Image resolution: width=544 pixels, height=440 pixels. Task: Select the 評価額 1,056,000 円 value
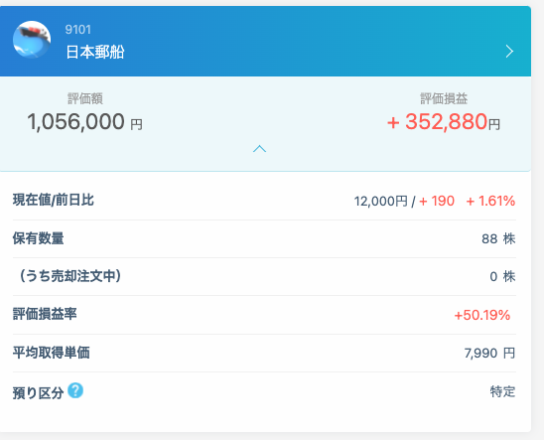tap(84, 122)
